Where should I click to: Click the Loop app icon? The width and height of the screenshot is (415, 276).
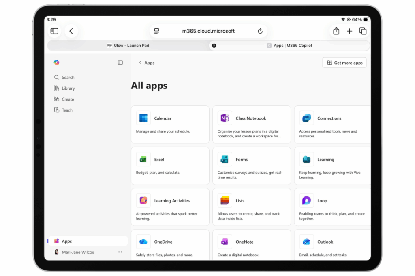(x=306, y=201)
